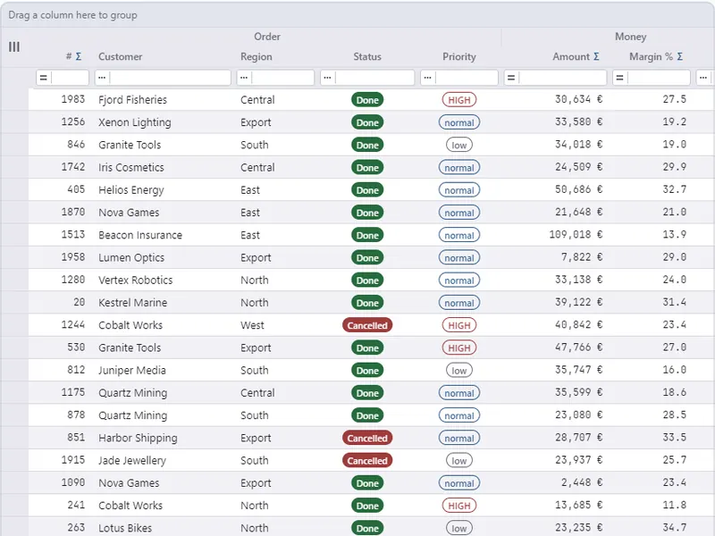Viewport: 715px width, 536px height.
Task: Open filter operator for Priority column
Action: click(x=428, y=78)
